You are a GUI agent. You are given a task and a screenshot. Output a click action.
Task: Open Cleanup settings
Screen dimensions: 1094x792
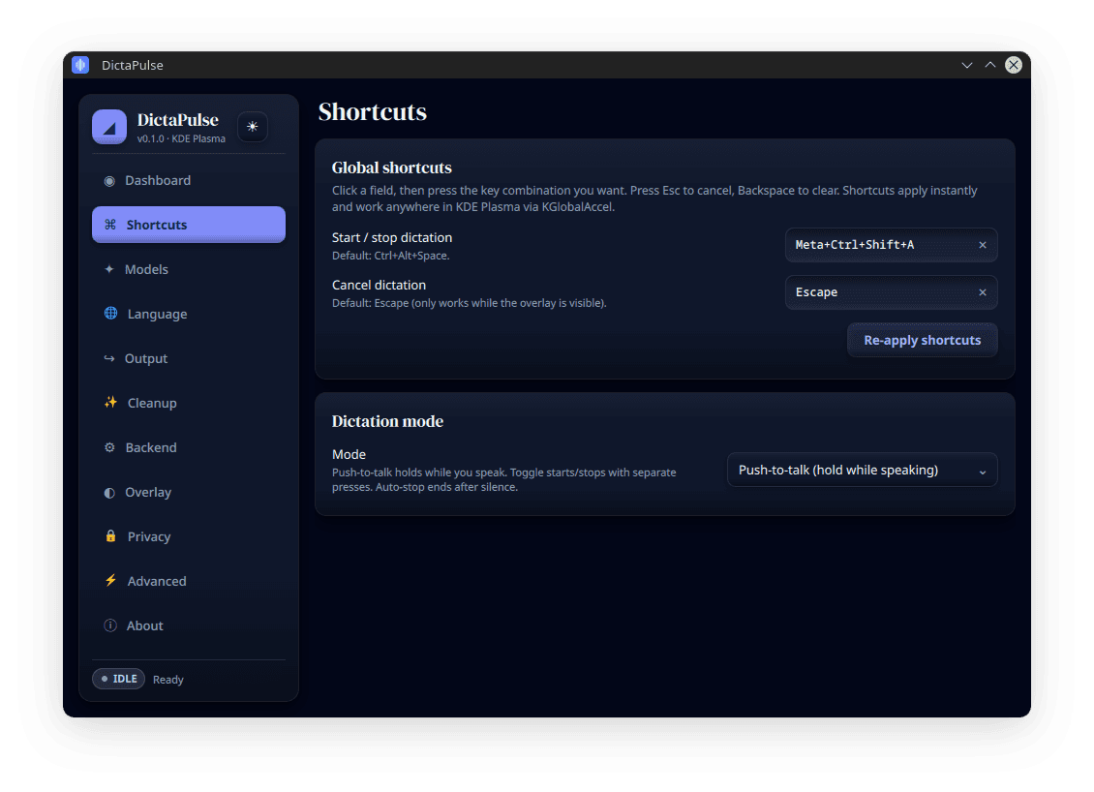(189, 404)
